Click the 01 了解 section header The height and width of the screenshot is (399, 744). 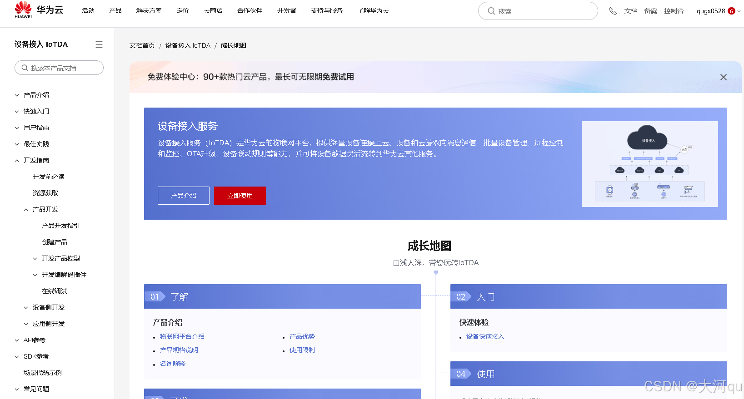(x=282, y=296)
